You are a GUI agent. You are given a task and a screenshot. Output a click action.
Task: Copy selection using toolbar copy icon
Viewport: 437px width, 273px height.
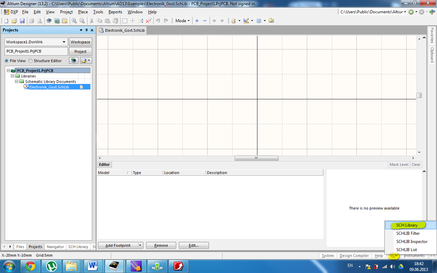tap(99, 21)
